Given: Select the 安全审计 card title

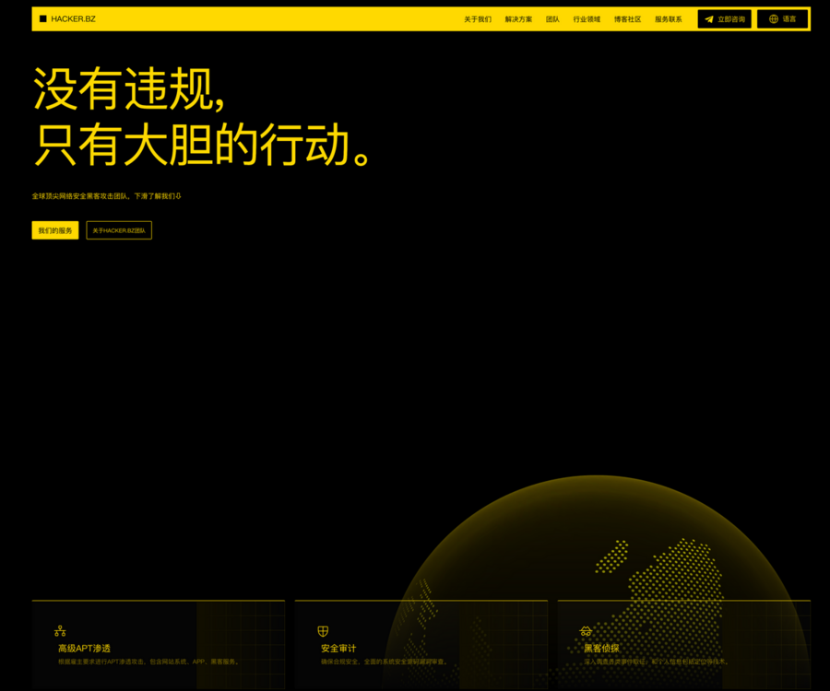Looking at the screenshot, I should pos(338,649).
